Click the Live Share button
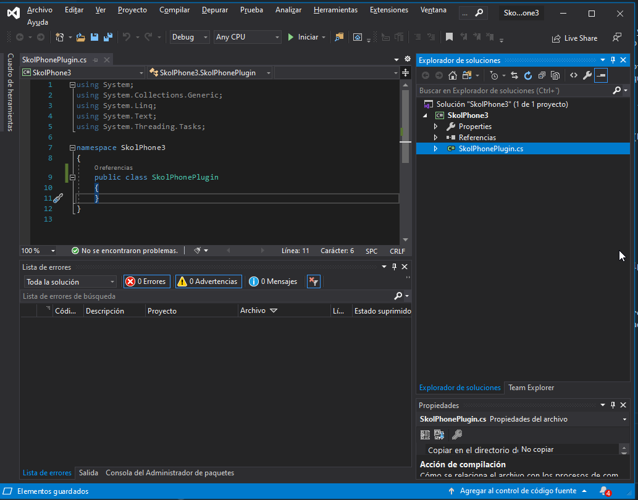Image resolution: width=638 pixels, height=500 pixels. pos(574,38)
